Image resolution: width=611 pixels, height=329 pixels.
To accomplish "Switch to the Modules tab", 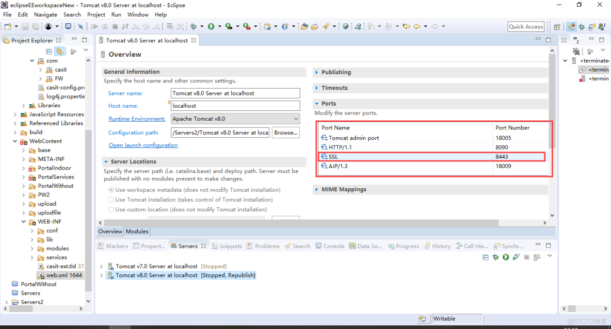I will tap(137, 231).
